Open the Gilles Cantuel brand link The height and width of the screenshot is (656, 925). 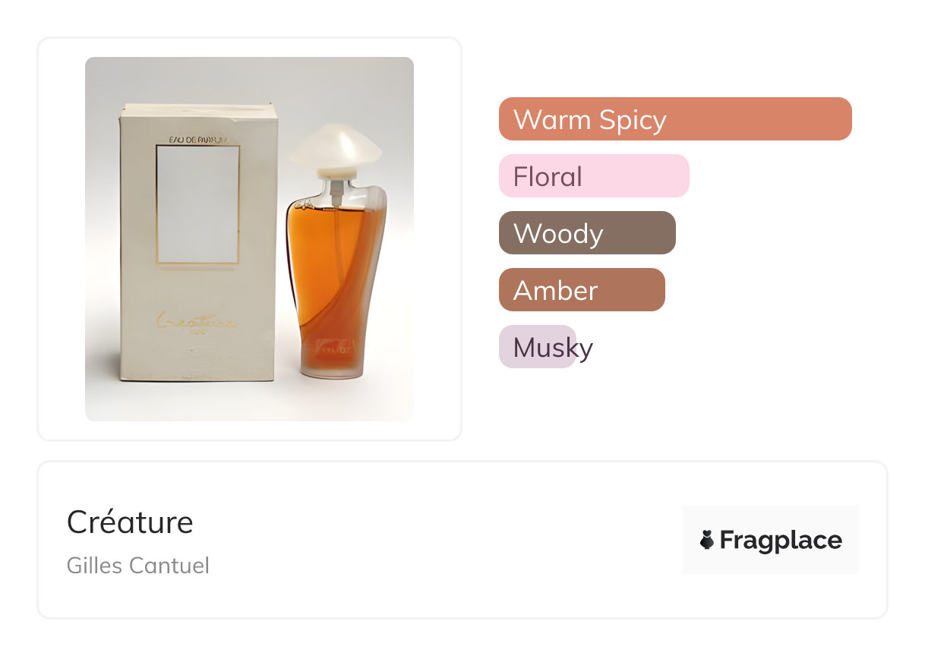pyautogui.click(x=137, y=566)
